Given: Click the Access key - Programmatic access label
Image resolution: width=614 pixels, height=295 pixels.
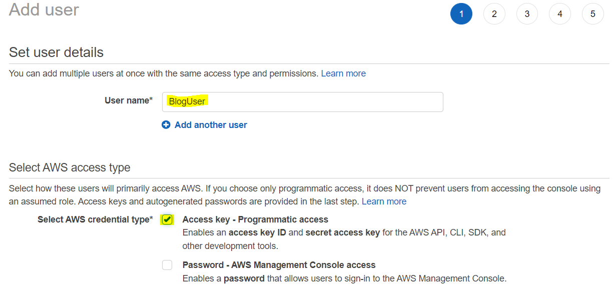Looking at the screenshot, I should point(255,219).
